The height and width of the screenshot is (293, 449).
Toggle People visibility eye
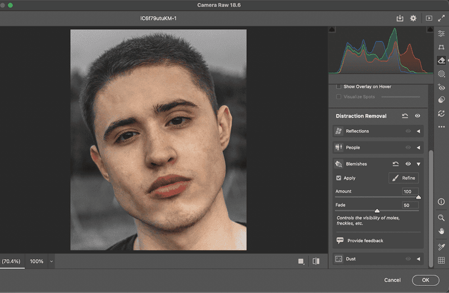(408, 148)
